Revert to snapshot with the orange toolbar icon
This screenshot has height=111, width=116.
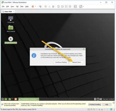pos(49,6)
